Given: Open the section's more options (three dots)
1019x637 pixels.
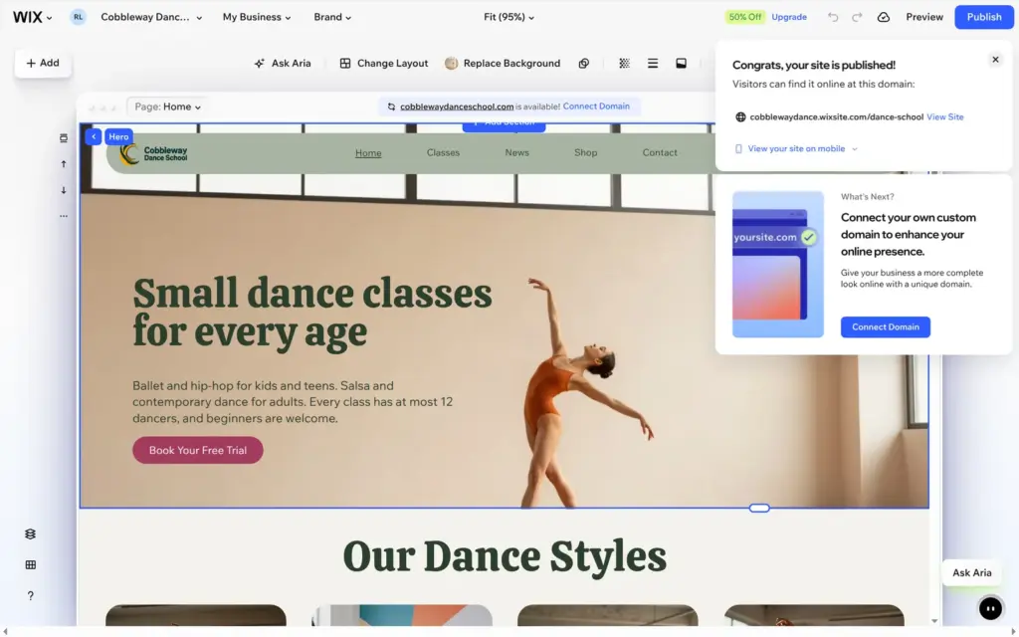Looking at the screenshot, I should pyautogui.click(x=64, y=216).
